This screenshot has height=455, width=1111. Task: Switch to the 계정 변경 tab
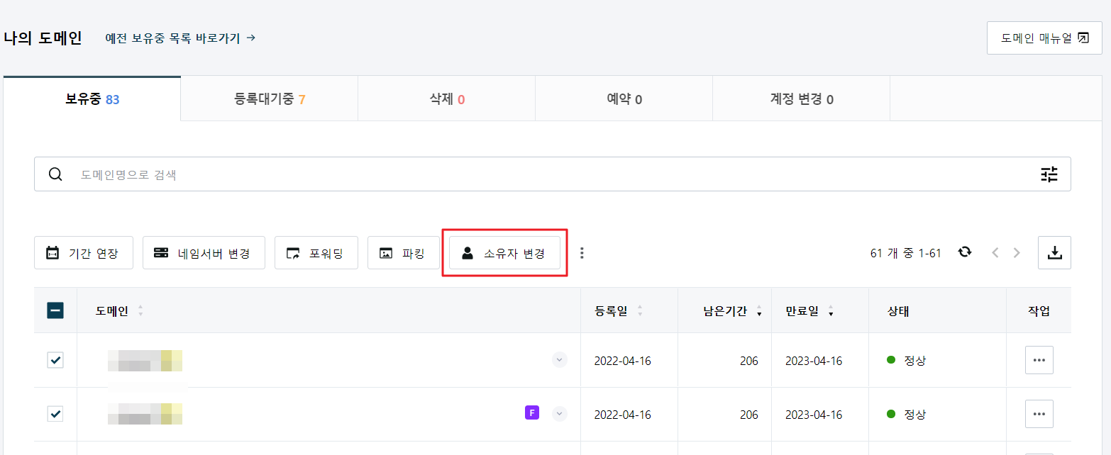point(801,99)
